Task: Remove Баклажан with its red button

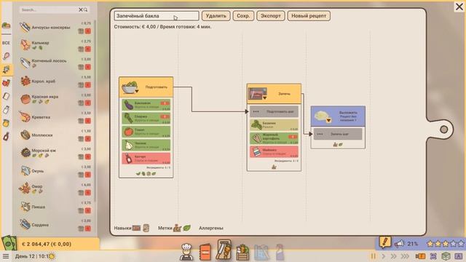Action: pos(165,103)
